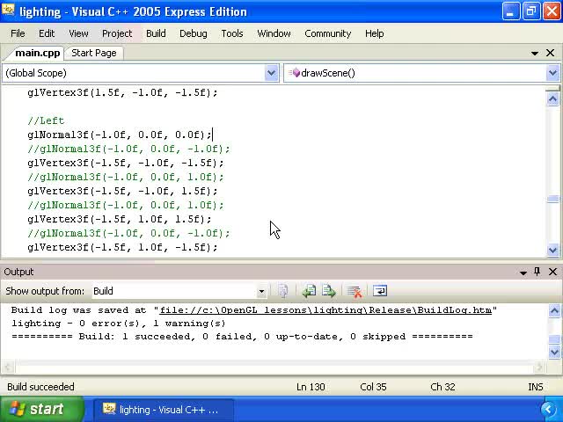Screen dimensions: 563x422
Task: Close the Output panel
Action: click(x=552, y=272)
